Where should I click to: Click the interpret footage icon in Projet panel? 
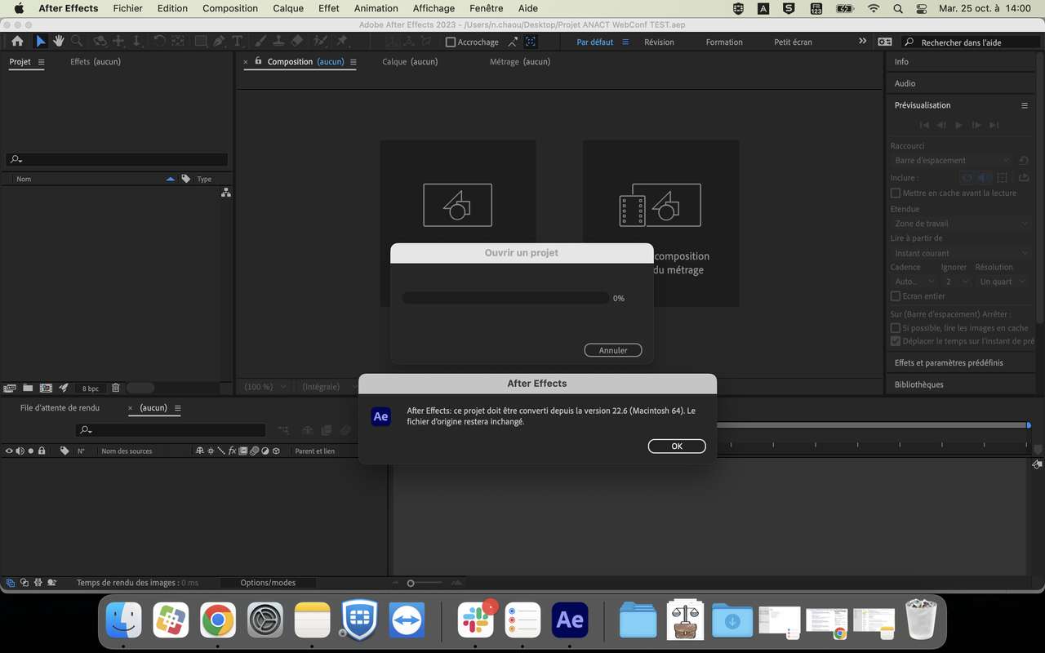click(x=10, y=388)
